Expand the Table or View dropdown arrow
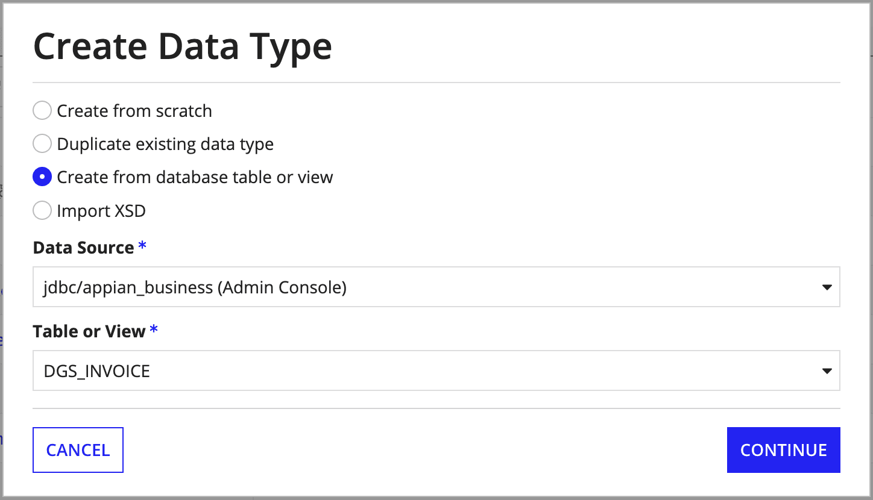873x500 pixels. 827,371
